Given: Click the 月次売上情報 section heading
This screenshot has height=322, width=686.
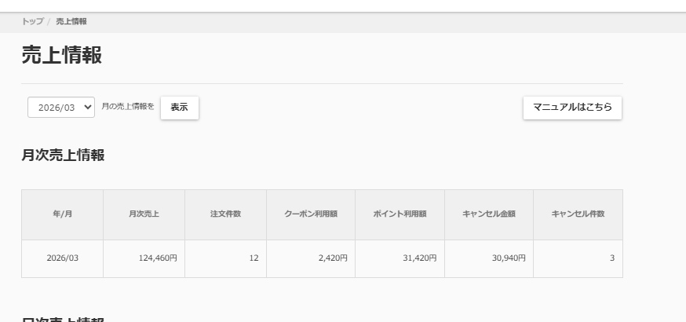Looking at the screenshot, I should 63,155.
